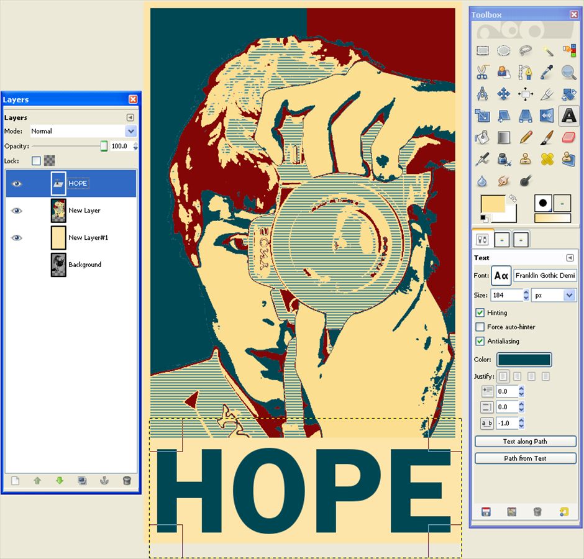This screenshot has height=559, width=584.
Task: Select the Alignment tool
Action: click(x=525, y=94)
